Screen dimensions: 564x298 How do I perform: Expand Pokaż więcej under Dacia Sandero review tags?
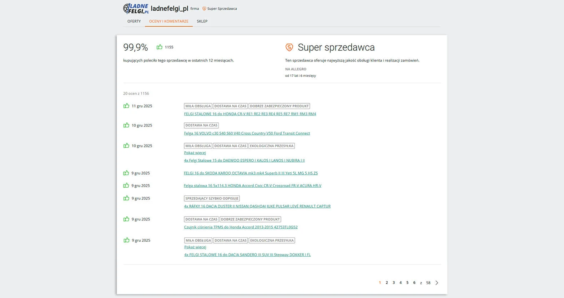pyautogui.click(x=195, y=247)
